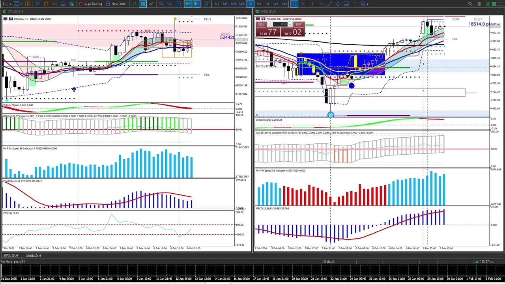The image size is (505, 284).
Task: Open the search magnifier icon
Action: click(470, 4)
